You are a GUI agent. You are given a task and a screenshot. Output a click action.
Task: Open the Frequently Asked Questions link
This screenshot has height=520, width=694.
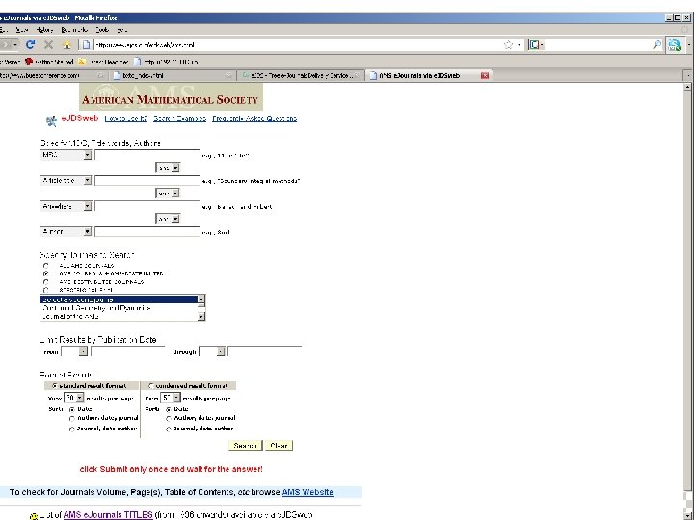coord(254,118)
